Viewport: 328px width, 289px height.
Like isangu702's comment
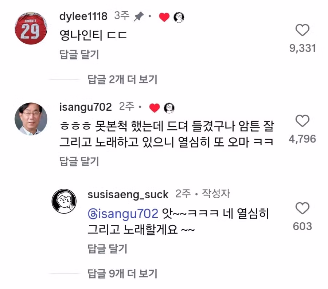point(303,121)
